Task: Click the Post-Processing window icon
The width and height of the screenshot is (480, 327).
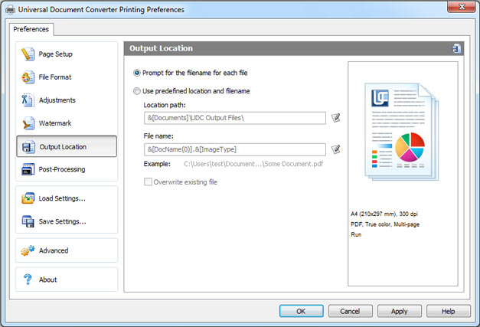Action: 28,169
